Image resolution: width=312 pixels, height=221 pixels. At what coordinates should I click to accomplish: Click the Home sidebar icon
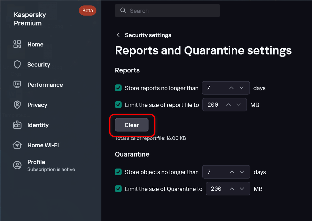(x=17, y=44)
